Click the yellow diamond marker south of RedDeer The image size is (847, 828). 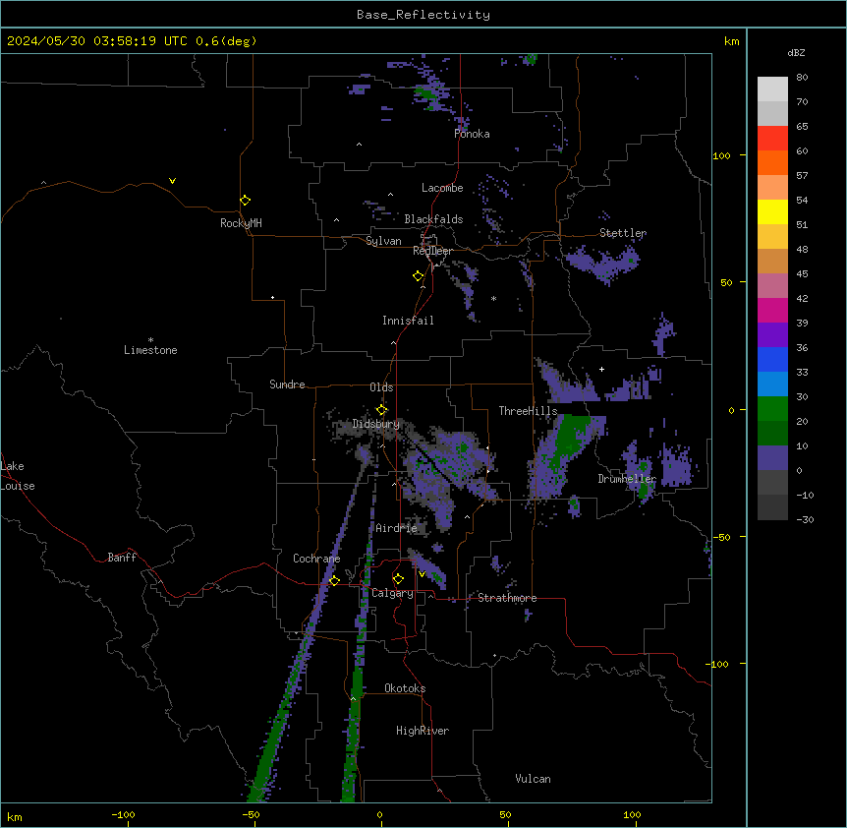click(418, 276)
